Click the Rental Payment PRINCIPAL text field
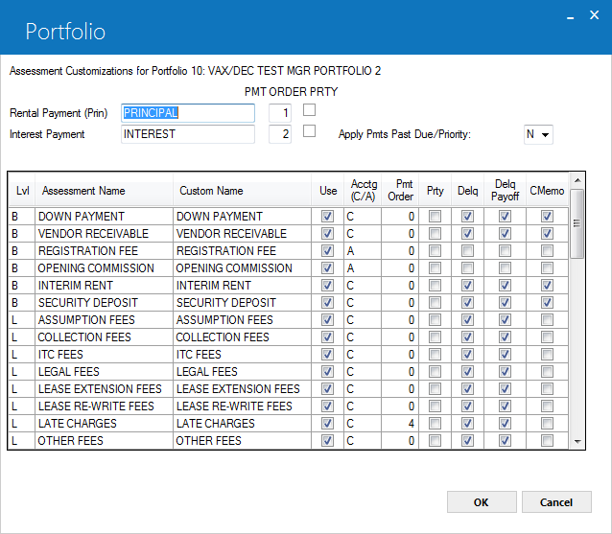Screen dimensions: 612x534 point(188,113)
